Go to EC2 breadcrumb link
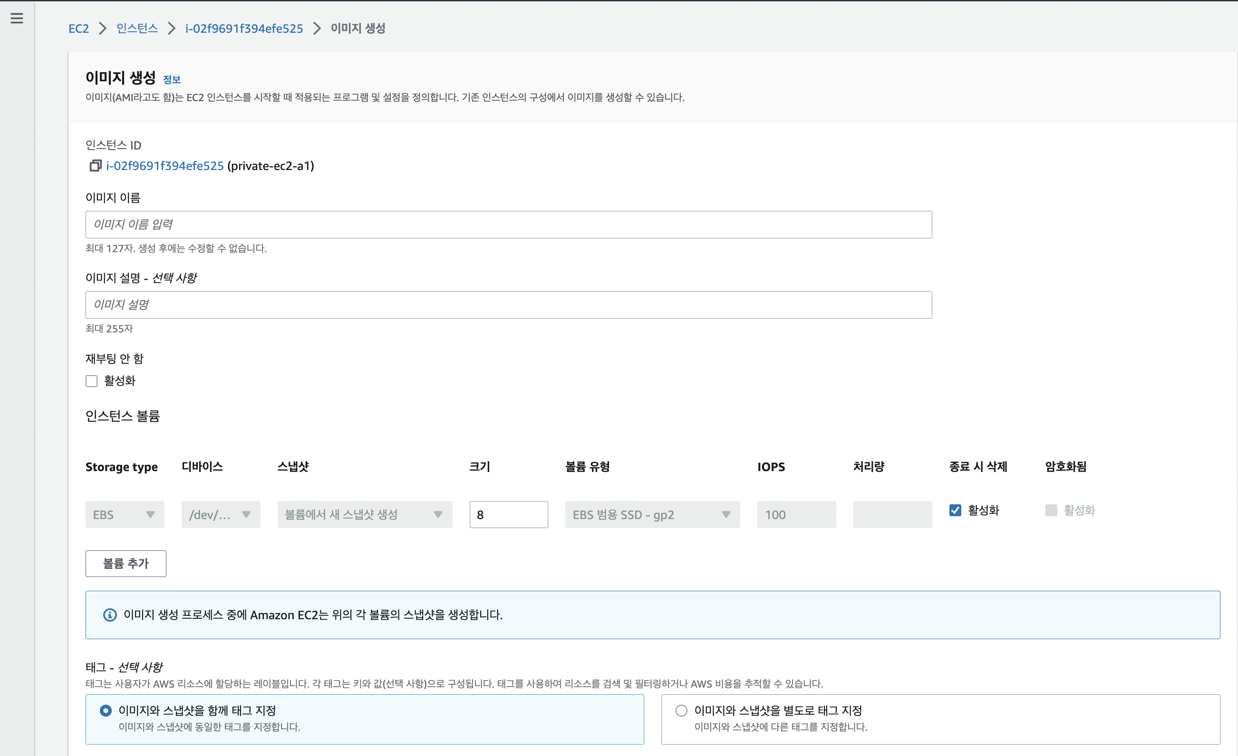The width and height of the screenshot is (1238, 756). 78,28
